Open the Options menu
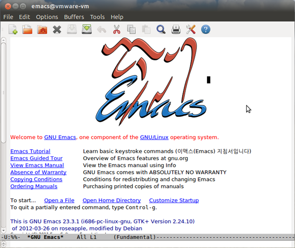The height and width of the screenshot is (248, 295). (47, 17)
